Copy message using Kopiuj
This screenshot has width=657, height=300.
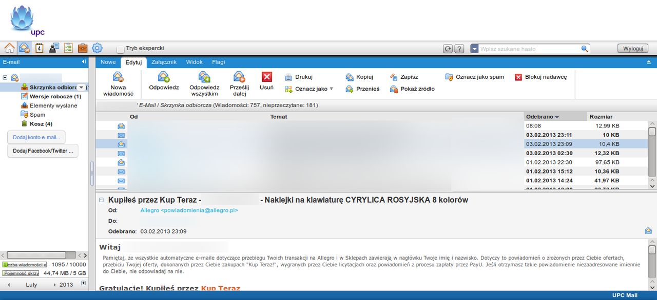click(x=359, y=77)
